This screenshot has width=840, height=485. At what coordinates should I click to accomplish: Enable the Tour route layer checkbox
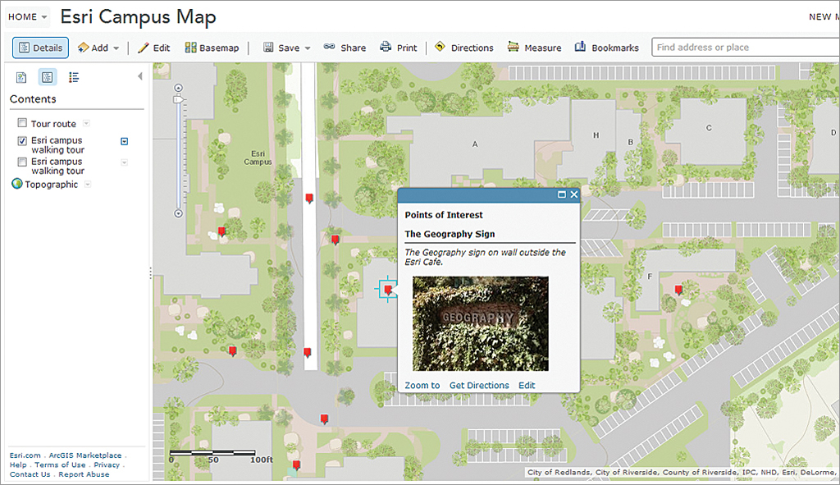[22, 123]
